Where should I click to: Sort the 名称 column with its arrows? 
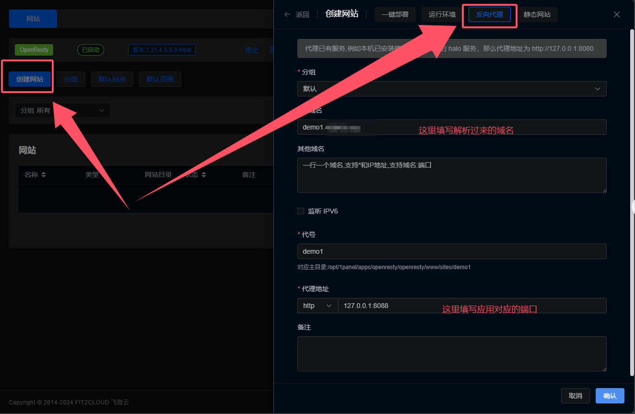(44, 175)
